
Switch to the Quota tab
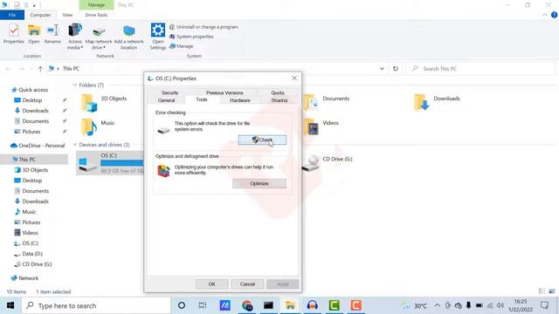[x=278, y=92]
